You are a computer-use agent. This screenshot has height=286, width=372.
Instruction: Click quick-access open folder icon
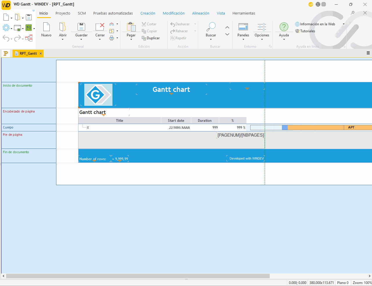(17, 17)
